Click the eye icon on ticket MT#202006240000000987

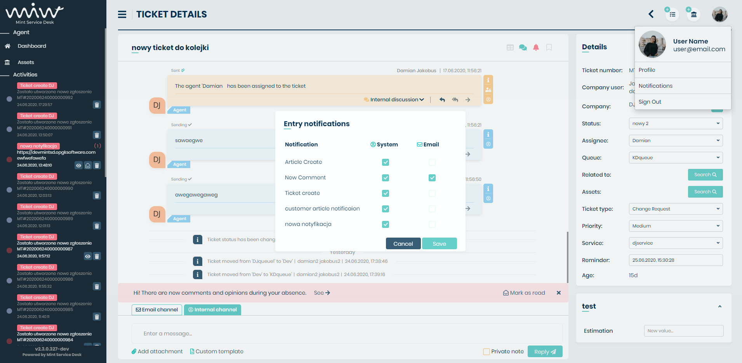(87, 256)
